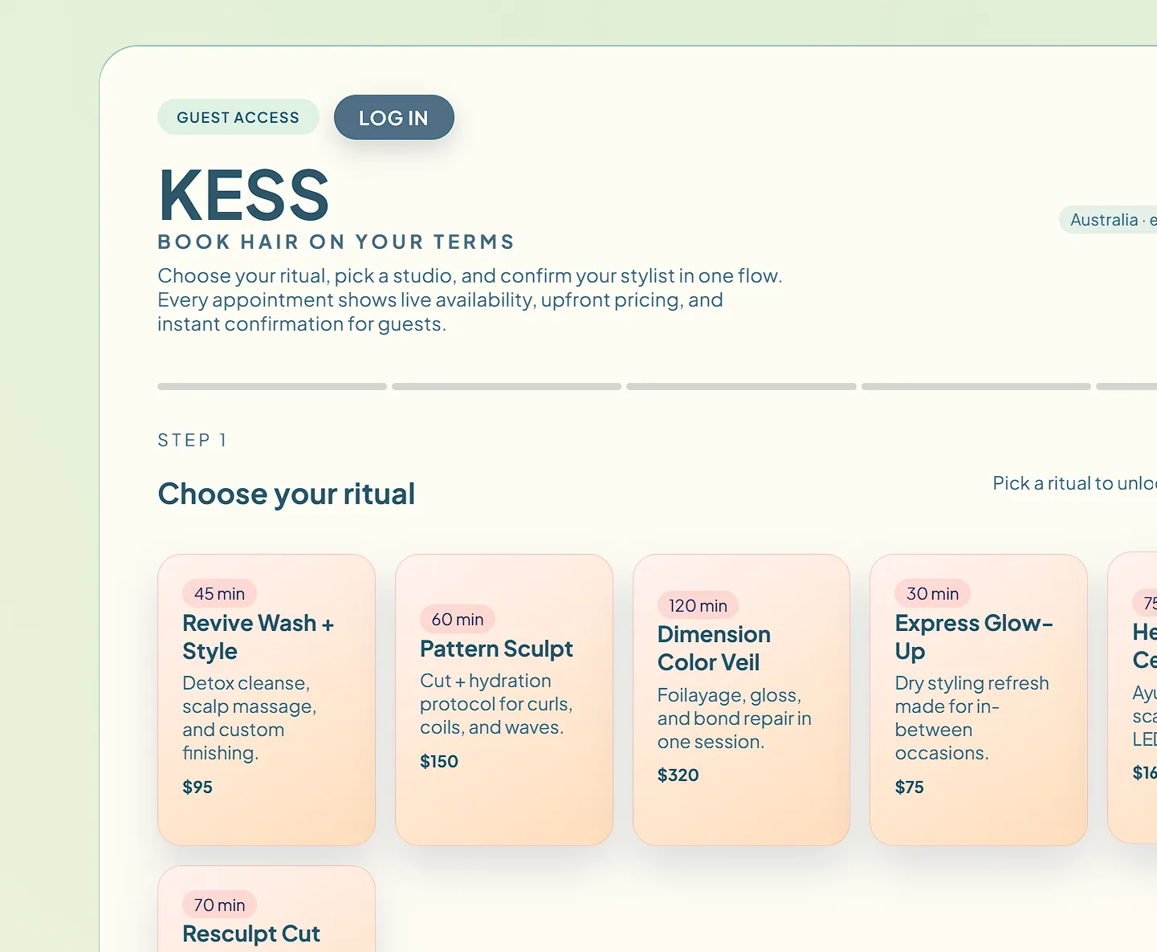The height and width of the screenshot is (952, 1157).
Task: Click the LOG IN button
Action: [393, 117]
